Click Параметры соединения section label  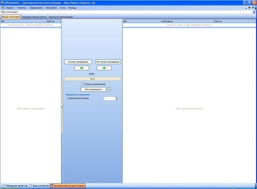click(x=78, y=95)
